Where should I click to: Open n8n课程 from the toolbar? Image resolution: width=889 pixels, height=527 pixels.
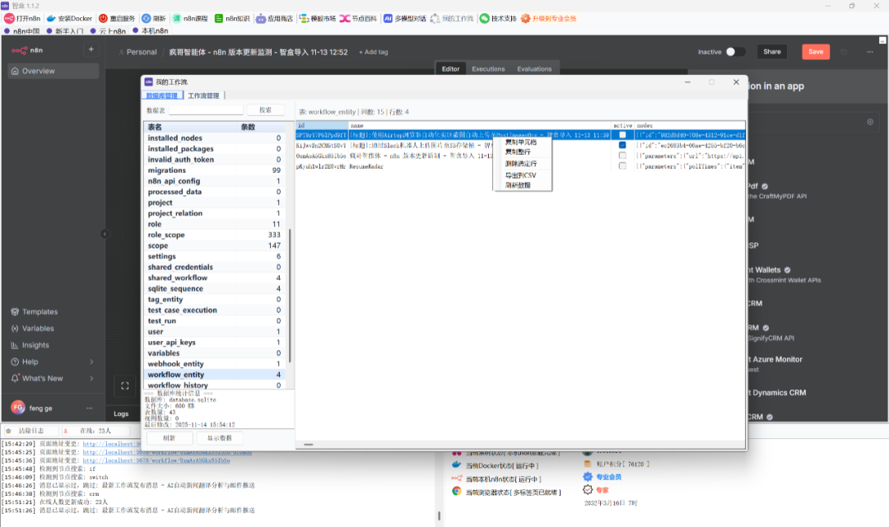[x=190, y=18]
